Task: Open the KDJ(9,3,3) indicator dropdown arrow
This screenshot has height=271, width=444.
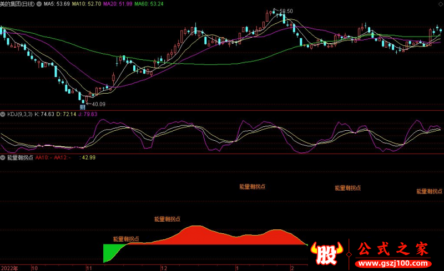Action: [x=3, y=114]
